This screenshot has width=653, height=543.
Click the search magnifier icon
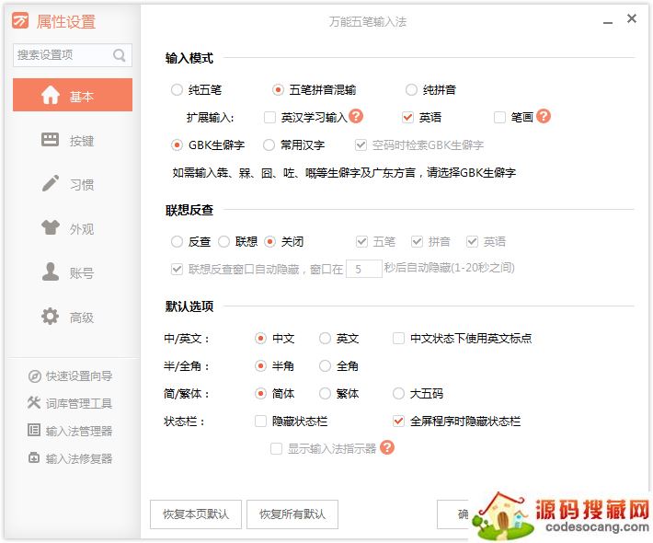pos(120,55)
